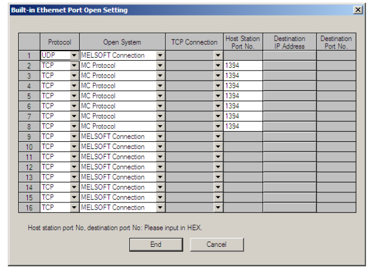Click the row 1 number header cell
This screenshot has height=273, width=371.
coord(29,56)
